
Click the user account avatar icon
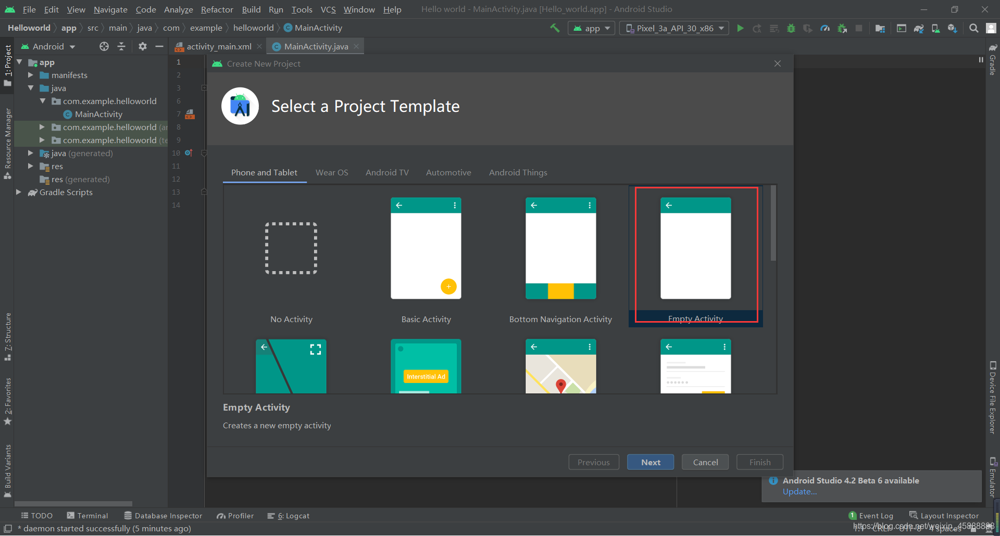(991, 28)
